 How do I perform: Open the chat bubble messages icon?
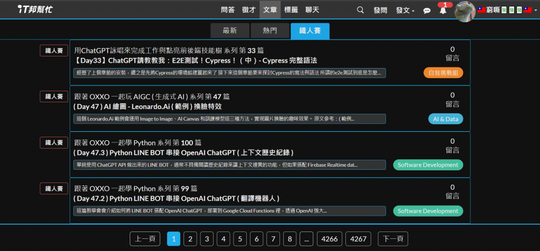pos(427,11)
